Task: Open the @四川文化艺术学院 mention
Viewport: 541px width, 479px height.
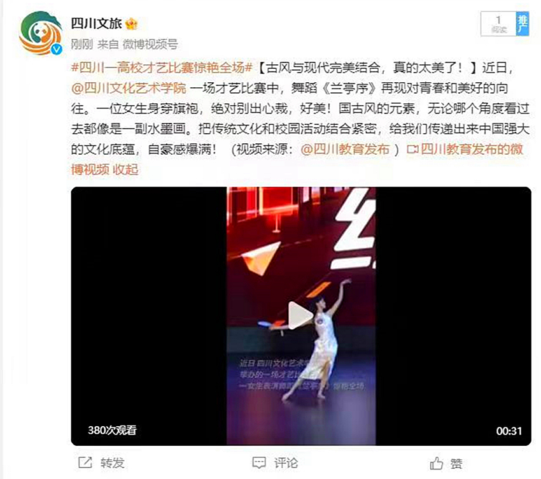Action: pos(129,88)
